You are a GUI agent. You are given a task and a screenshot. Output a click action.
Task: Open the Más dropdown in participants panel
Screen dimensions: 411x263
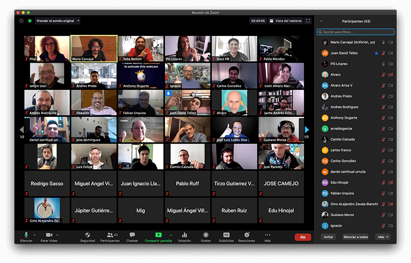(x=383, y=237)
